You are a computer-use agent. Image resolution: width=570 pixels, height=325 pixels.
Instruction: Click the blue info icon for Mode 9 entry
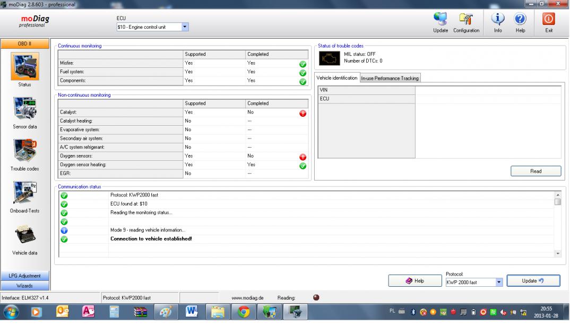pyautogui.click(x=64, y=230)
